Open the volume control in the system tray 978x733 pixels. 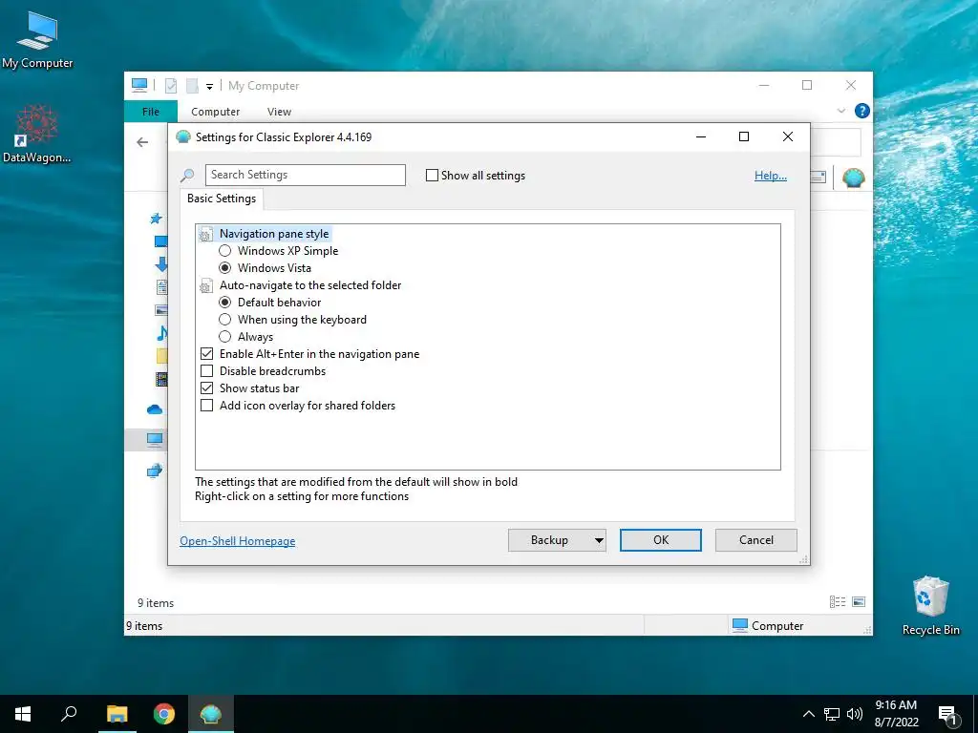(x=855, y=714)
